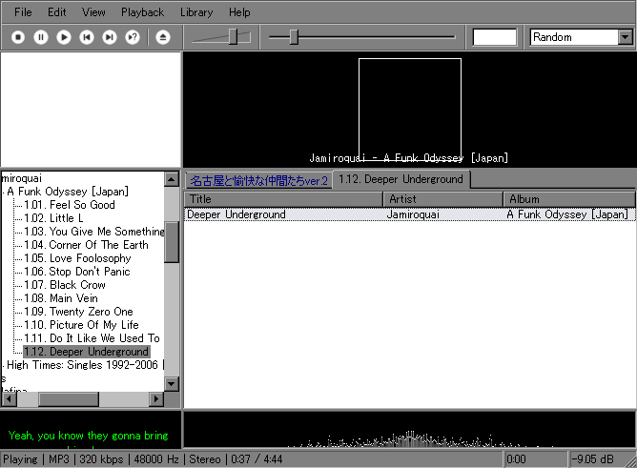Click the library tree horizontal scrollbar thumb
Viewport: 637px width, 468px height.
click(69, 399)
